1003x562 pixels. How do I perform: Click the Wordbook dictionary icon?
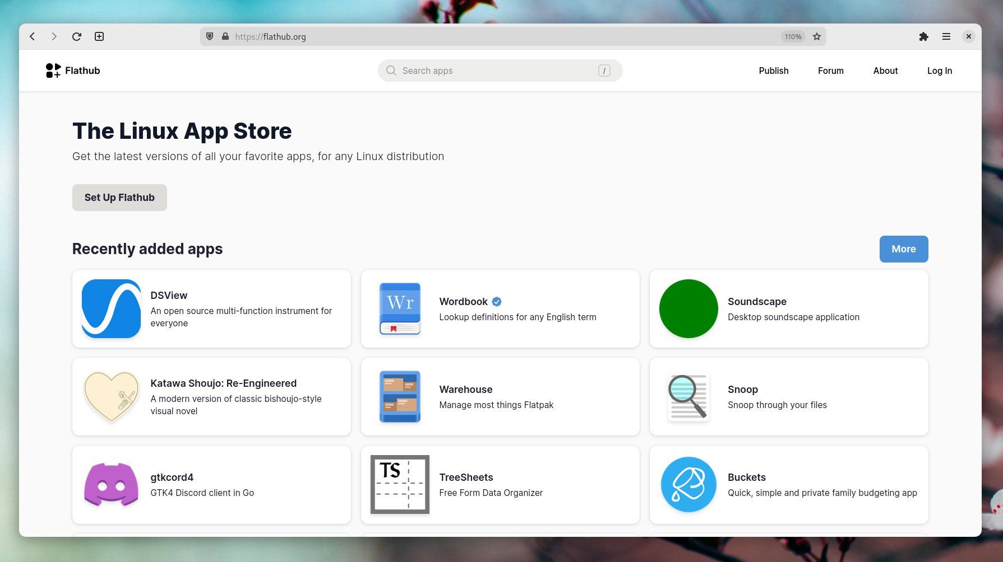(399, 308)
